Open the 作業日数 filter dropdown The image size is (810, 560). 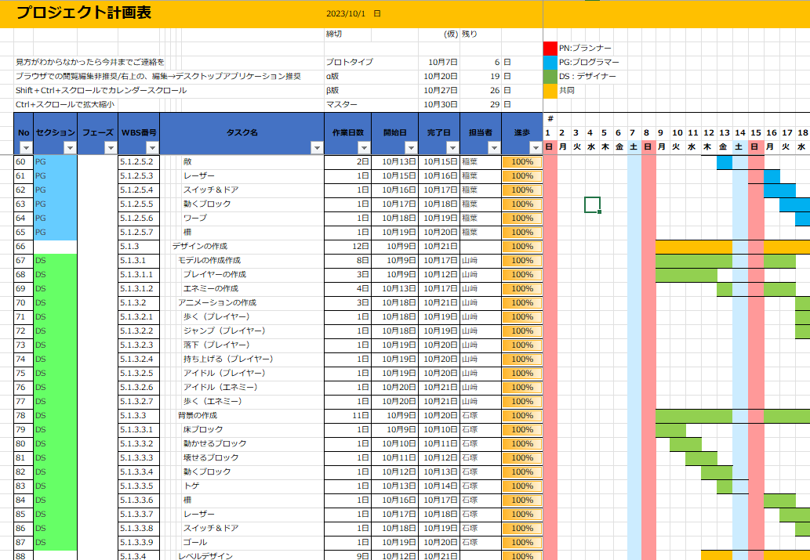point(364,148)
